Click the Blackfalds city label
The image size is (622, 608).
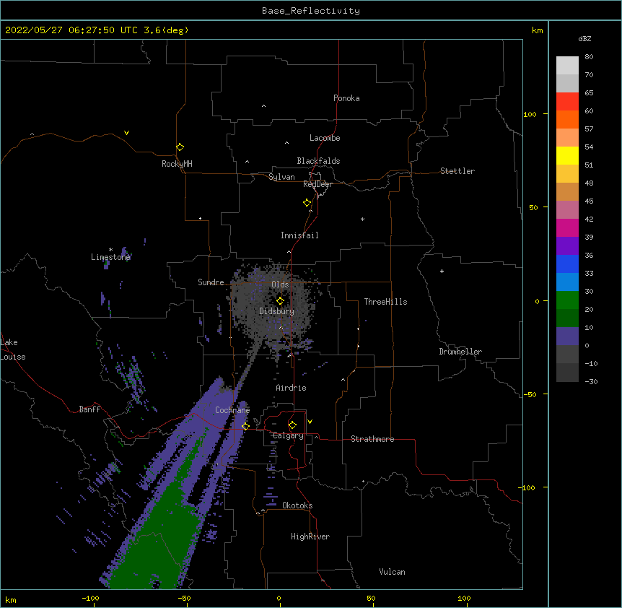click(318, 161)
